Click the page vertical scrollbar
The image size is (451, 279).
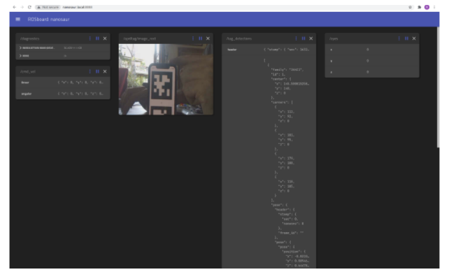click(x=438, y=87)
